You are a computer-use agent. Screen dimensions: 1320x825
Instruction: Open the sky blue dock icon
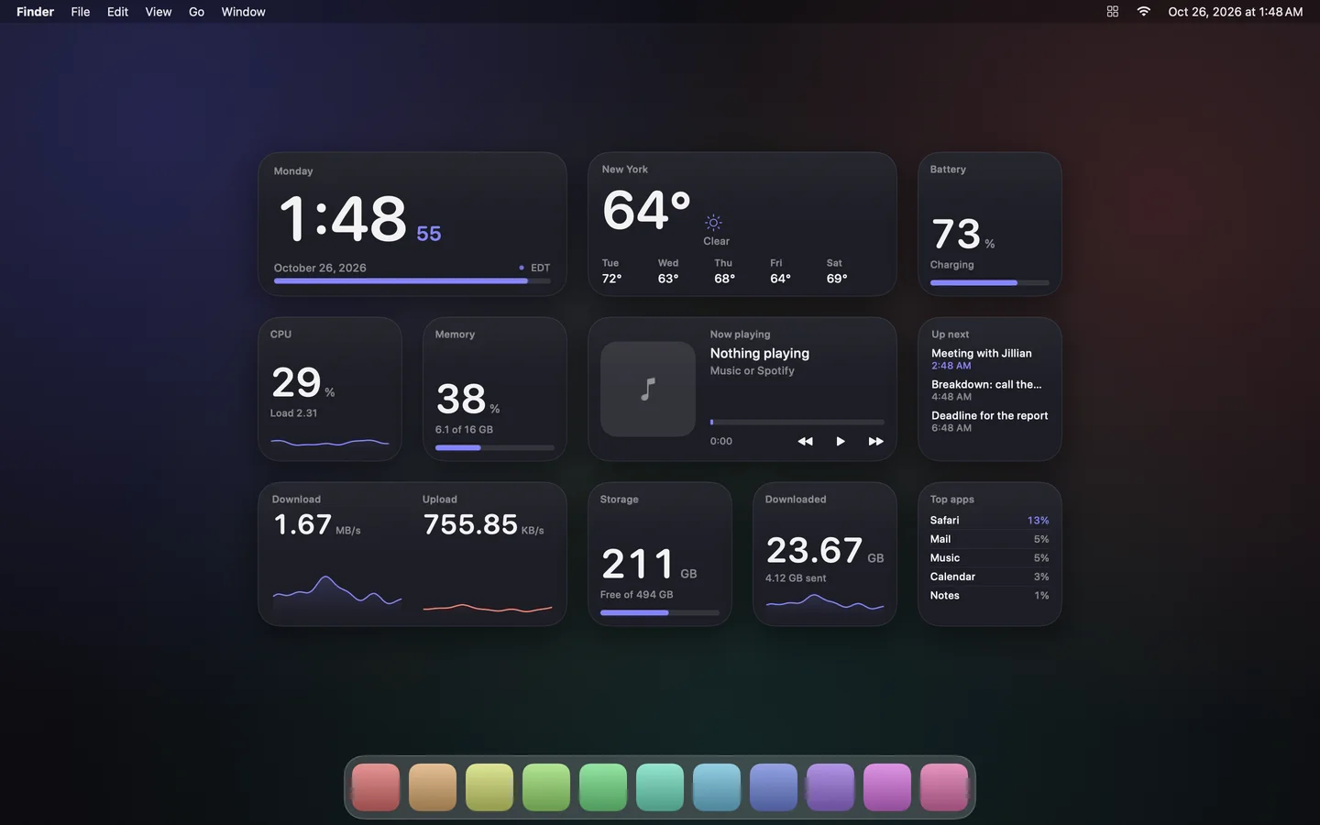click(717, 787)
